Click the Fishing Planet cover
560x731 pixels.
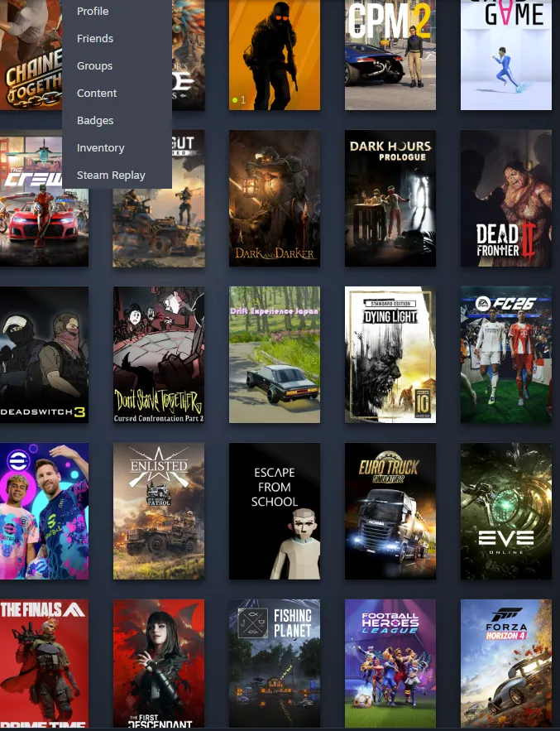pos(275,664)
